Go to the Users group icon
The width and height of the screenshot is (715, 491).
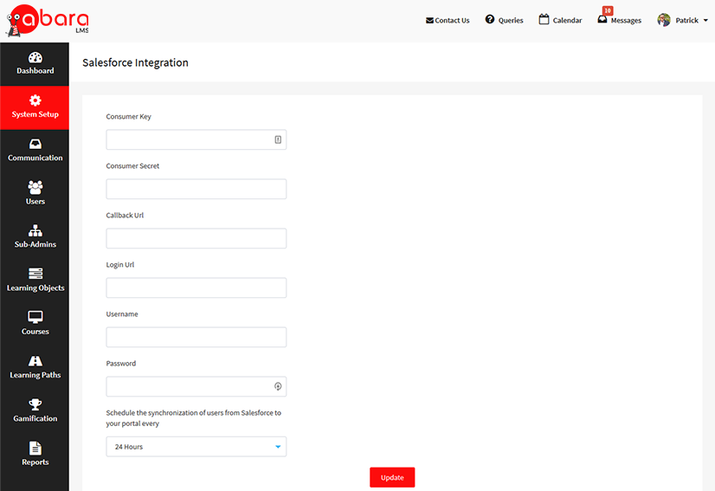[x=35, y=187]
